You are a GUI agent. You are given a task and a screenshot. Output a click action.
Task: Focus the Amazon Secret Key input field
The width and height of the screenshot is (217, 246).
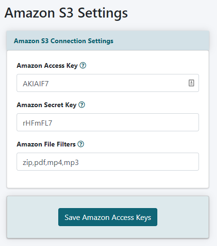(x=108, y=122)
